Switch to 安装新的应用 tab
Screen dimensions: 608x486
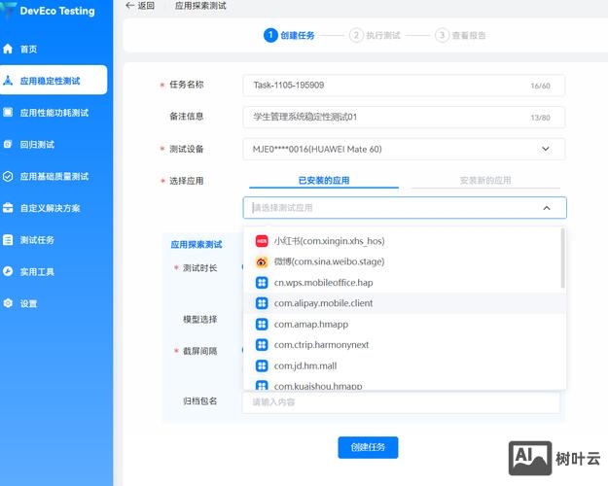coord(485,180)
